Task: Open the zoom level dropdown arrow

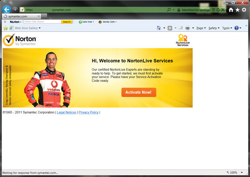Action: (x=242, y=173)
